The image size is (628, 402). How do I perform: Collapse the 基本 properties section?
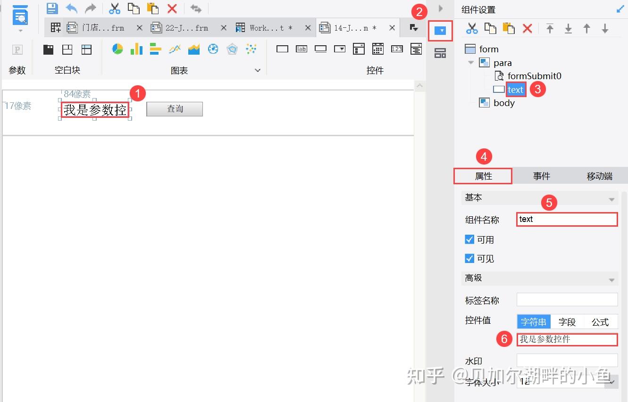[x=612, y=198]
